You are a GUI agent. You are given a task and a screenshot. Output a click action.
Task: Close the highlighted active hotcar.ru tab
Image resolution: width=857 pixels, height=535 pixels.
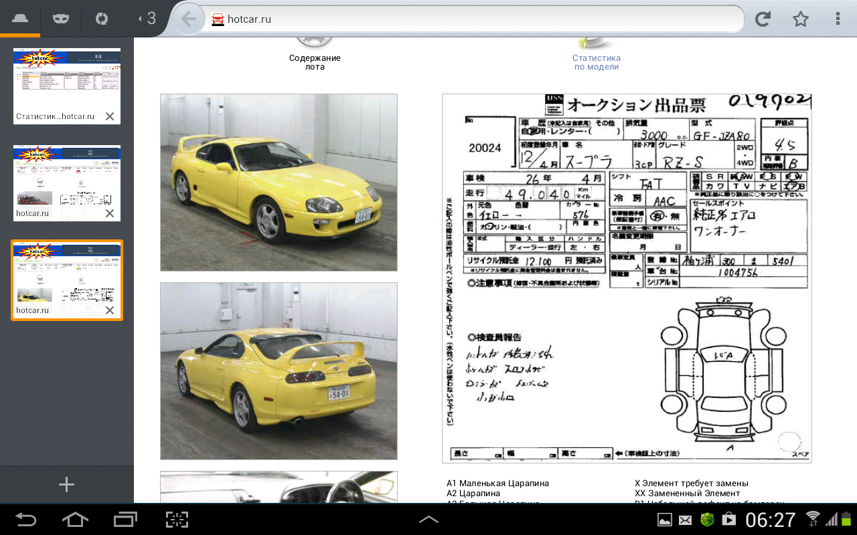(x=110, y=310)
